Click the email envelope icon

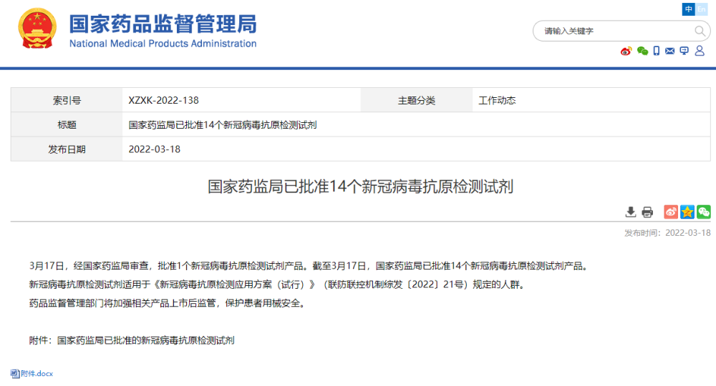coord(669,51)
